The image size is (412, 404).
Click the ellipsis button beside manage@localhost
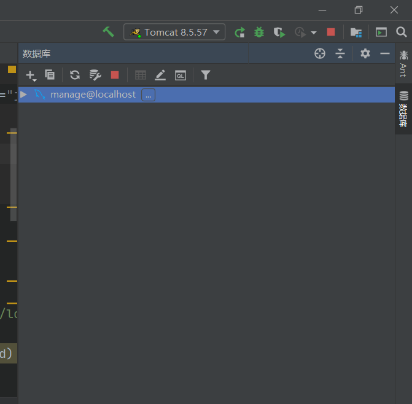coord(148,95)
